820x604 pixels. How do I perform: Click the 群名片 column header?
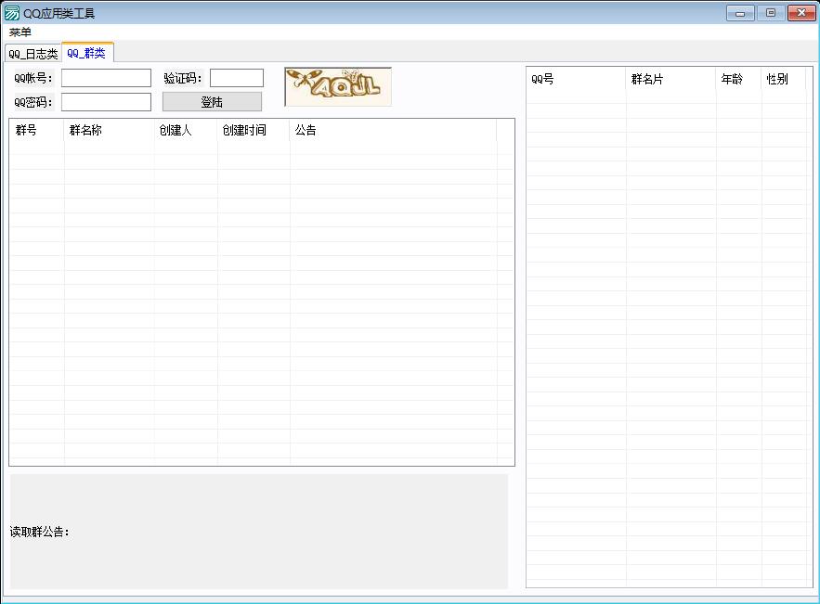(671, 79)
